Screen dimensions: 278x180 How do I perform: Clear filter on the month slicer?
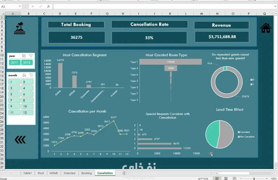(x=31, y=75)
